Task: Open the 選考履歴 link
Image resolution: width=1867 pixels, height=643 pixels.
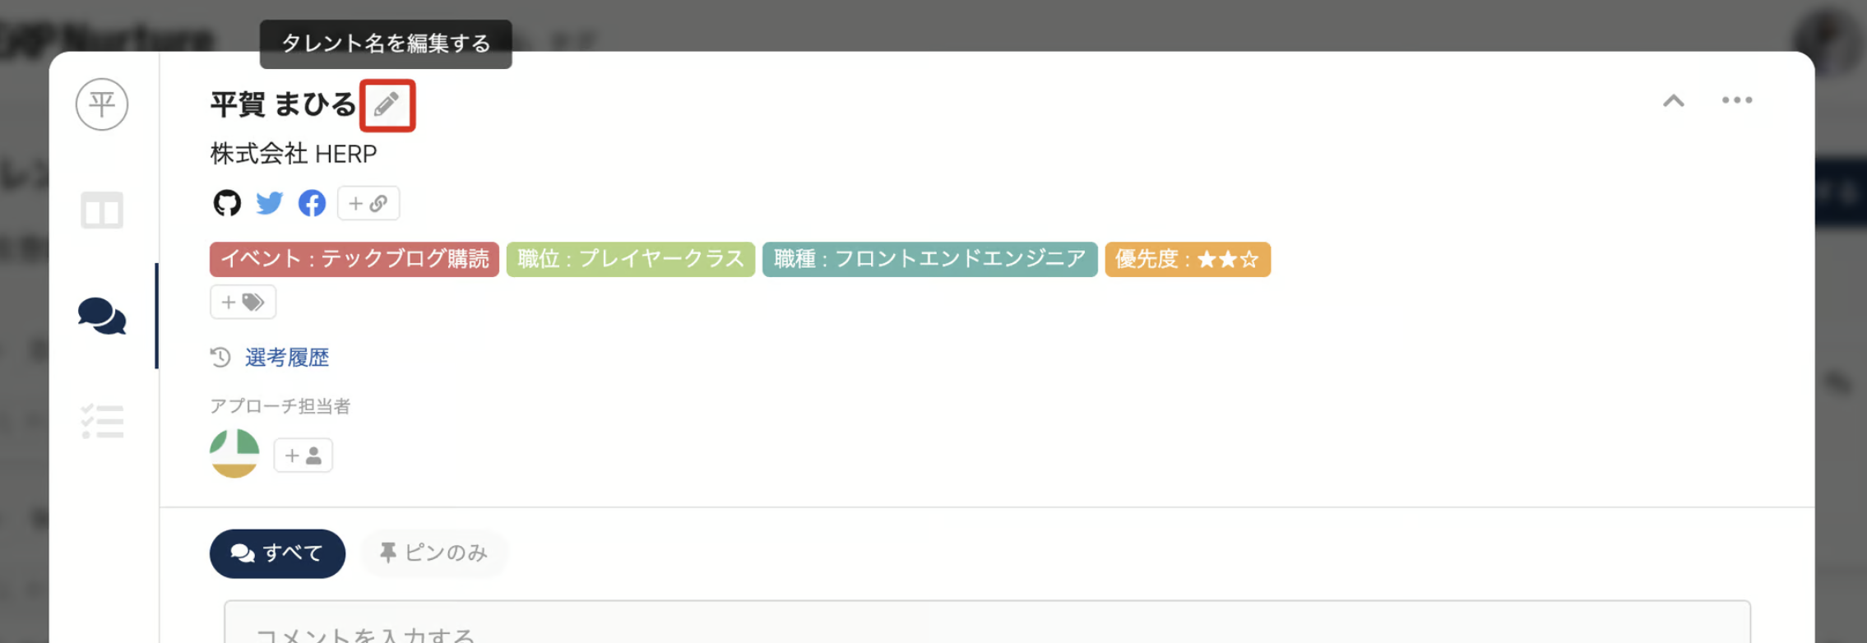Action: 287,358
